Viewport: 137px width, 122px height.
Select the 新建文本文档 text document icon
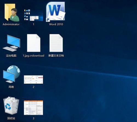(x=56, y=43)
